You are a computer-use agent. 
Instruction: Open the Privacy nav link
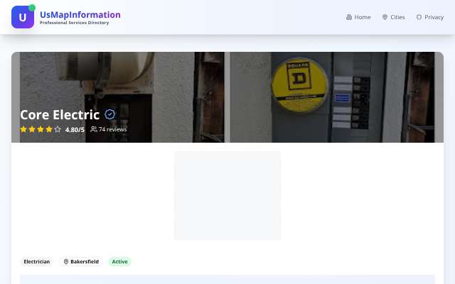coord(429,17)
